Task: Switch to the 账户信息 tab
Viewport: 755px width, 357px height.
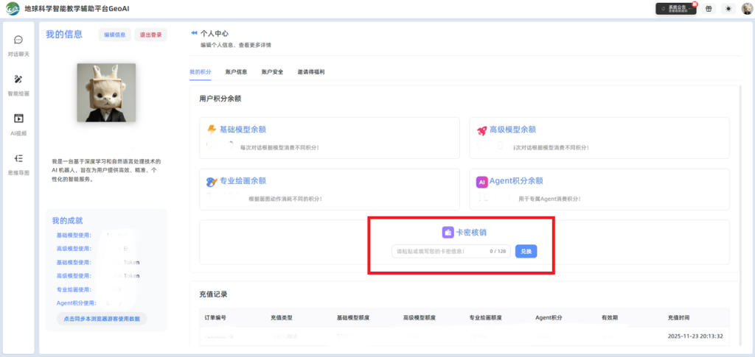Action: tap(236, 72)
